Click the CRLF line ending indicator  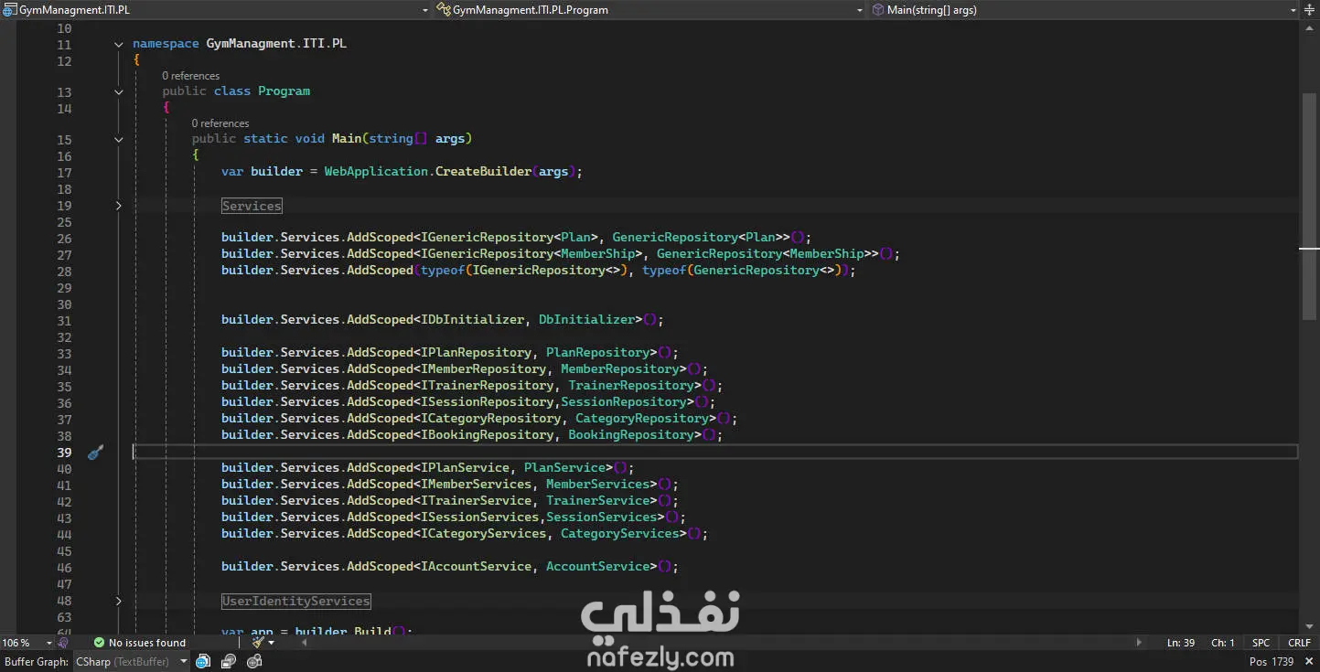tap(1299, 643)
